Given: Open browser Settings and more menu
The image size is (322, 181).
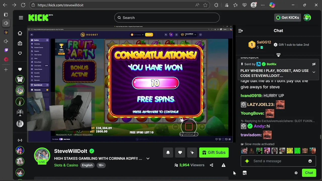Looking at the screenshot, I should [x=263, y=5].
